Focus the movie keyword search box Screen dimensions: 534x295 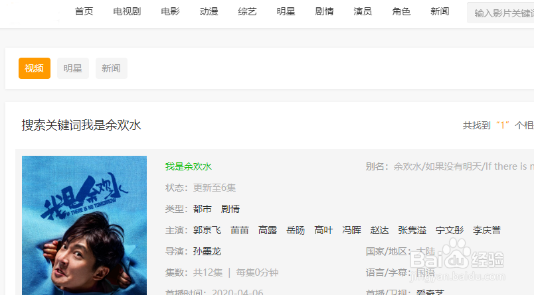point(501,13)
